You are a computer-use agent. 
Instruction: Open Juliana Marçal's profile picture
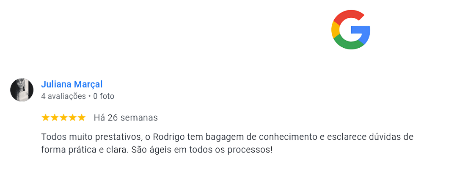[x=22, y=90]
